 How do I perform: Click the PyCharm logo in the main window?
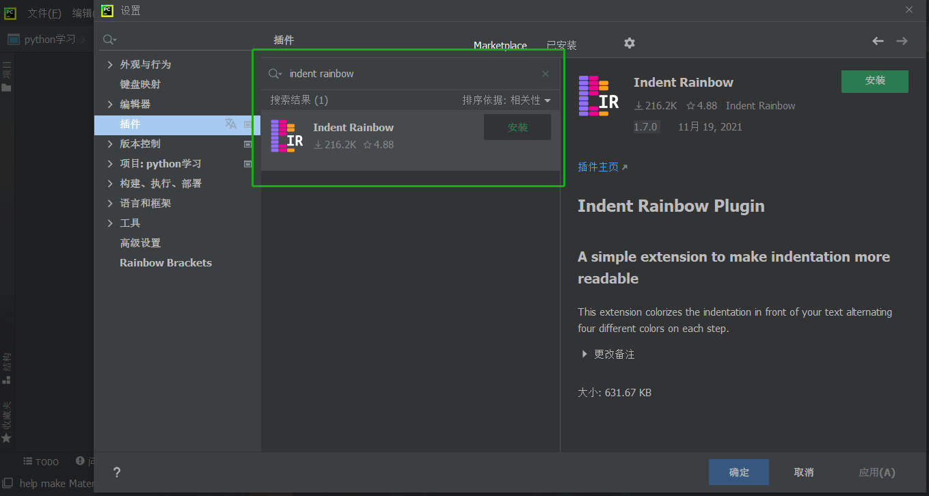[10, 13]
